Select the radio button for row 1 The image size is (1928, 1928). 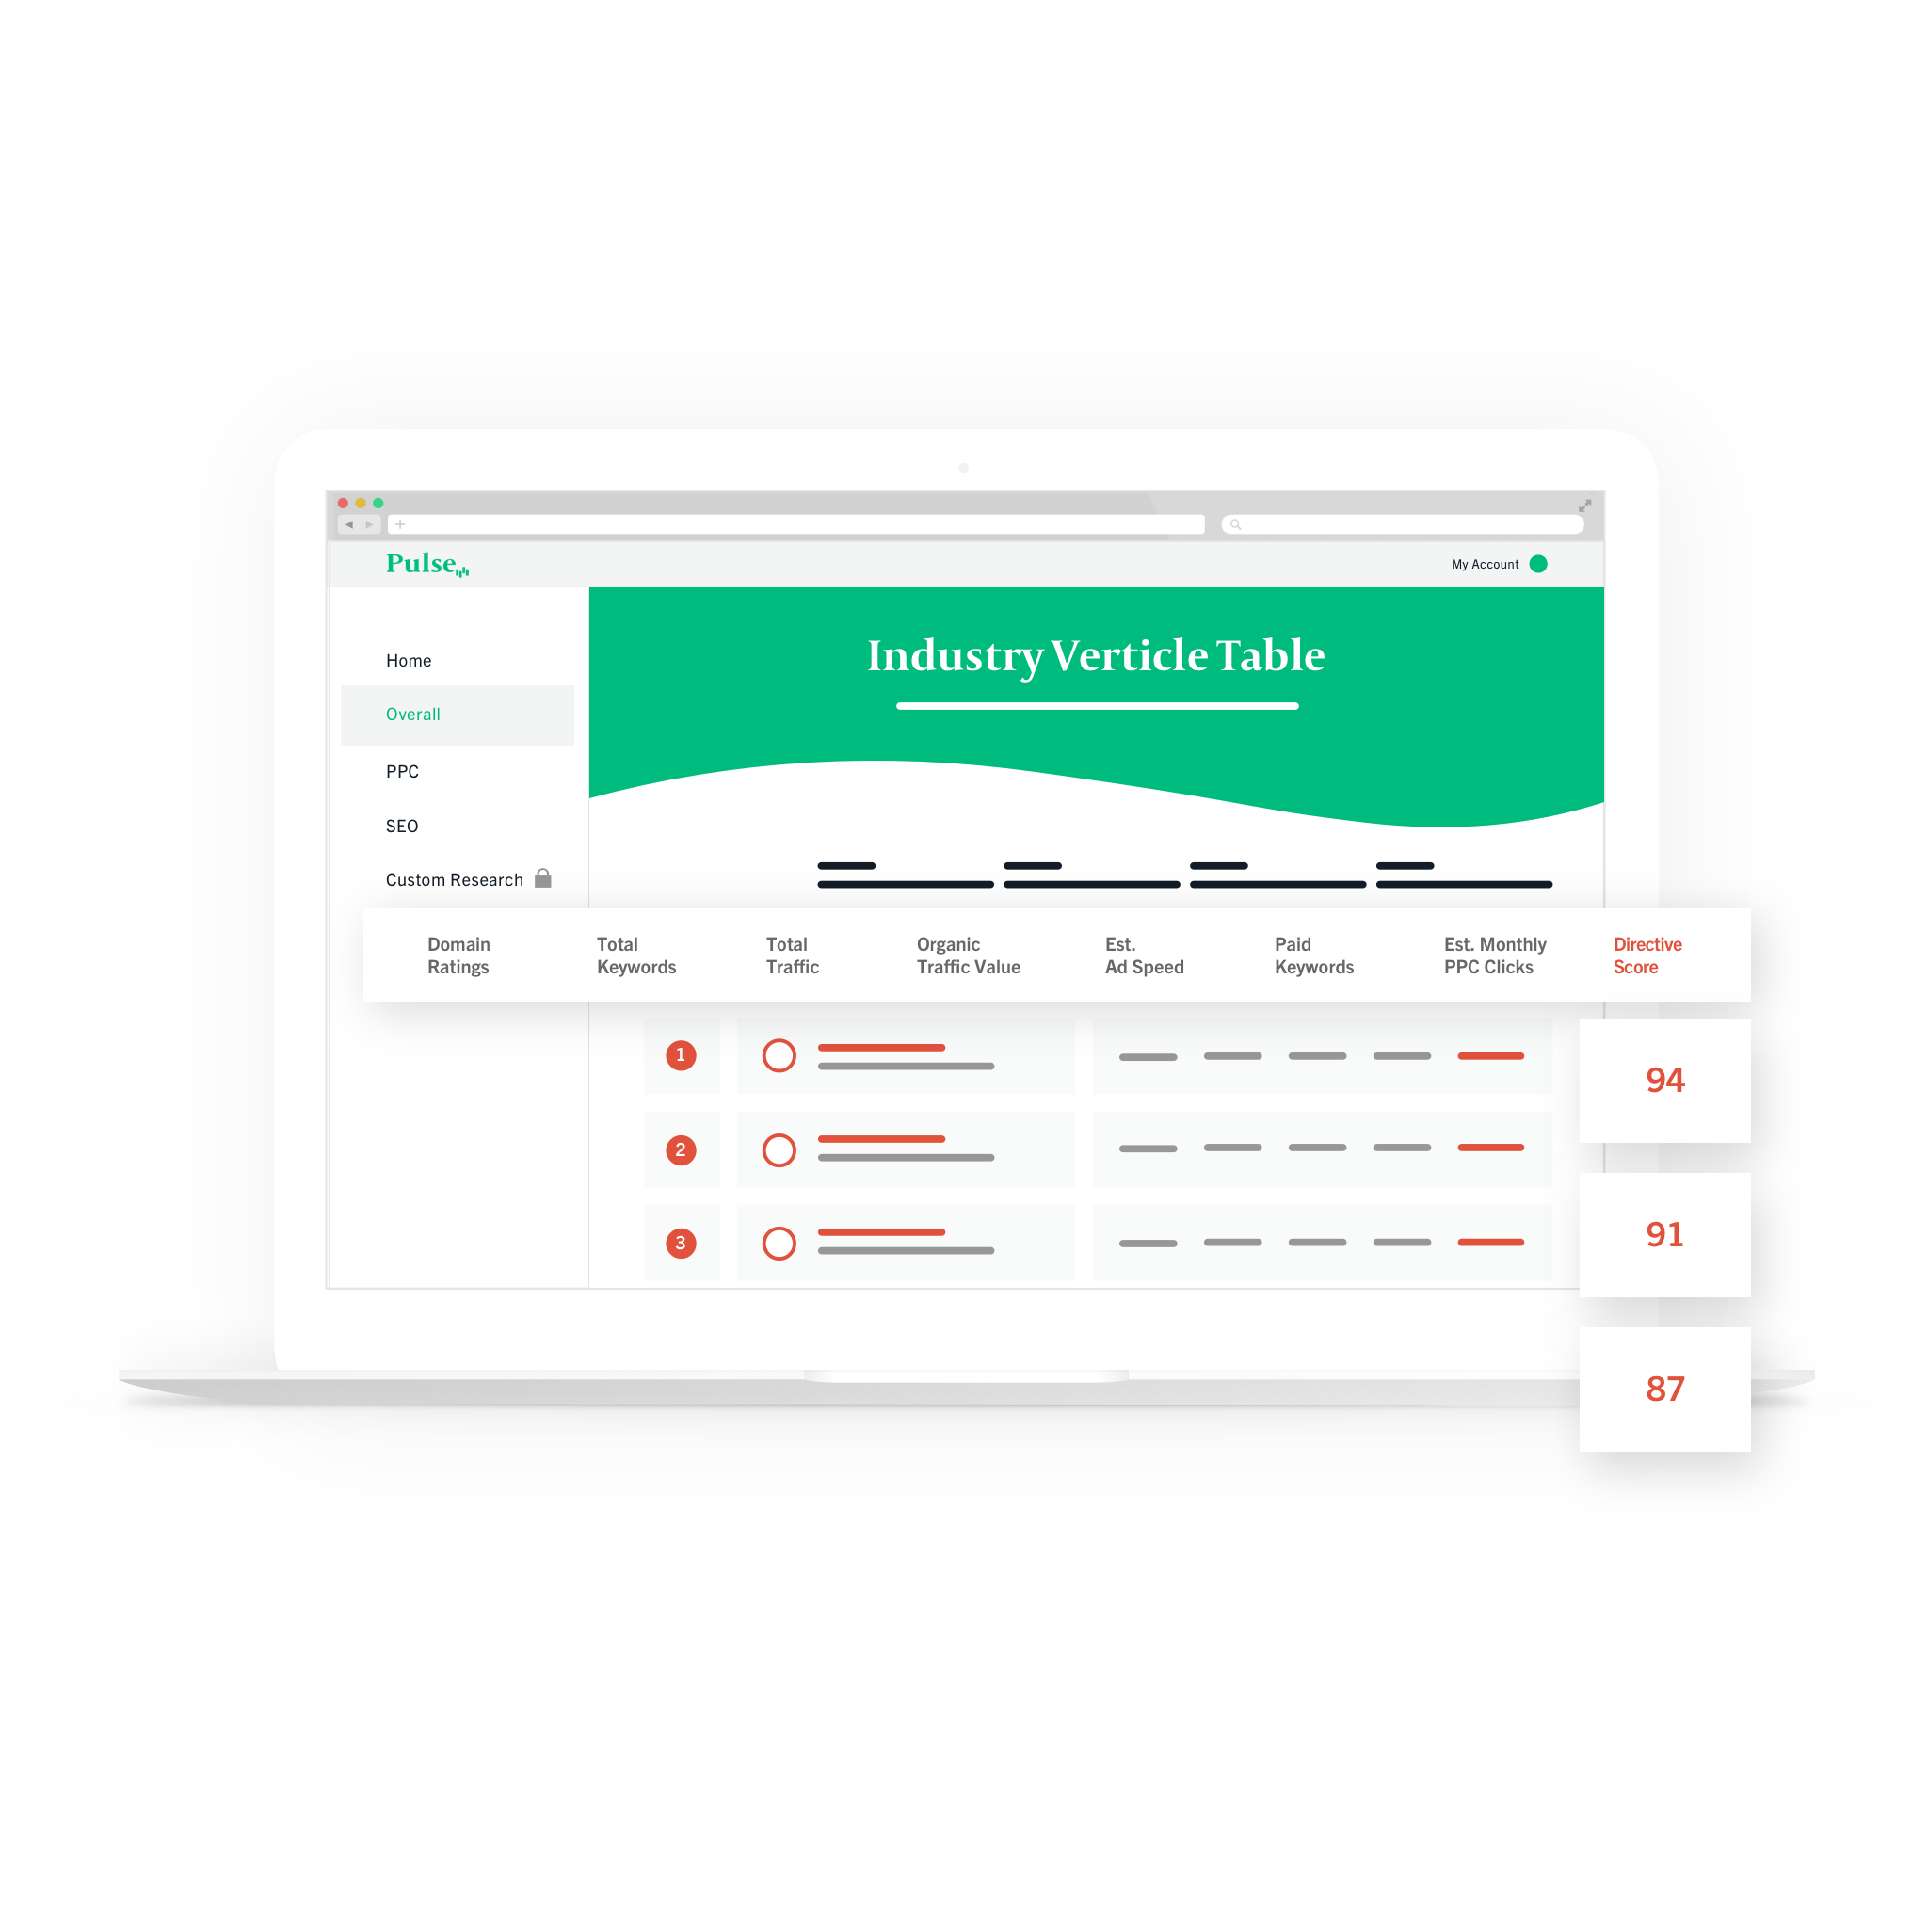coord(780,1054)
